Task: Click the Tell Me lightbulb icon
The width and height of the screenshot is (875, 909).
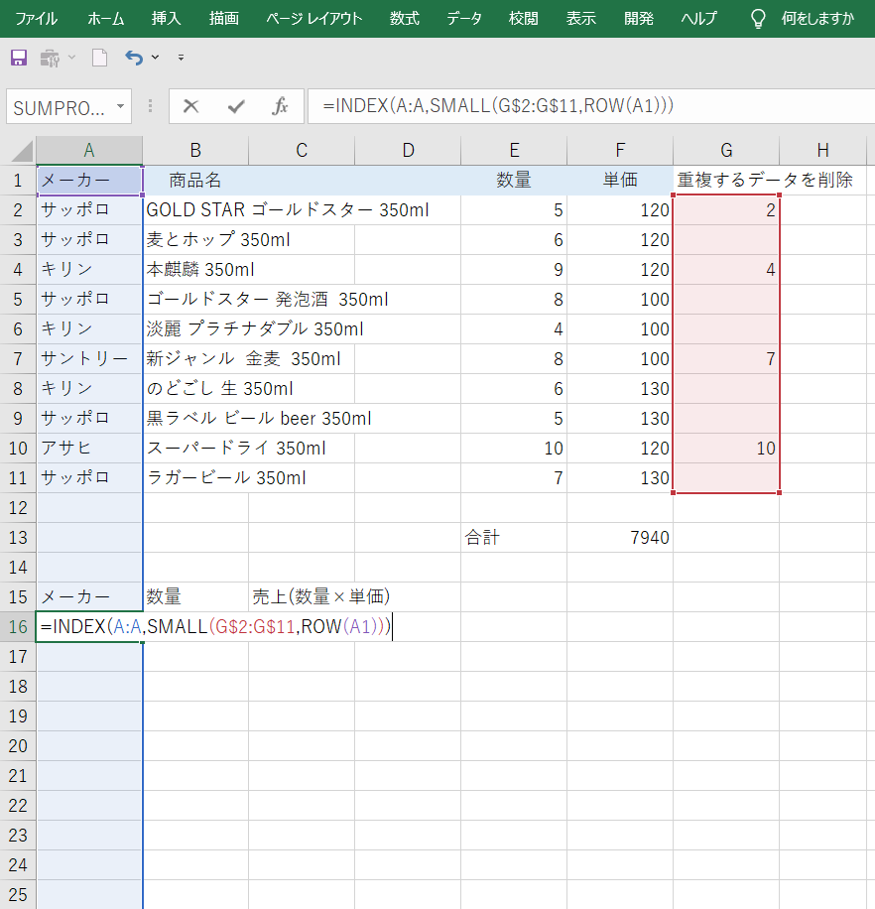Action: [757, 17]
